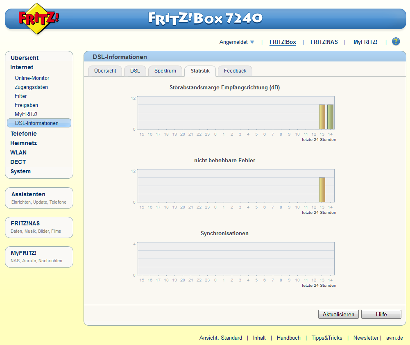The image size is (410, 345).
Task: Select Übersicht in the sidebar menu
Action: 25,58
